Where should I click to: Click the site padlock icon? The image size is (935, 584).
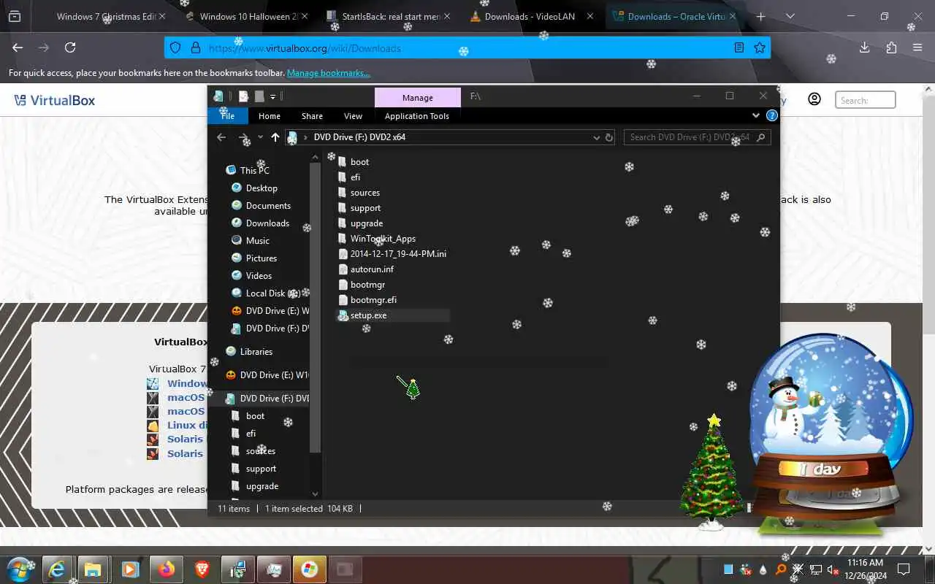[195, 47]
